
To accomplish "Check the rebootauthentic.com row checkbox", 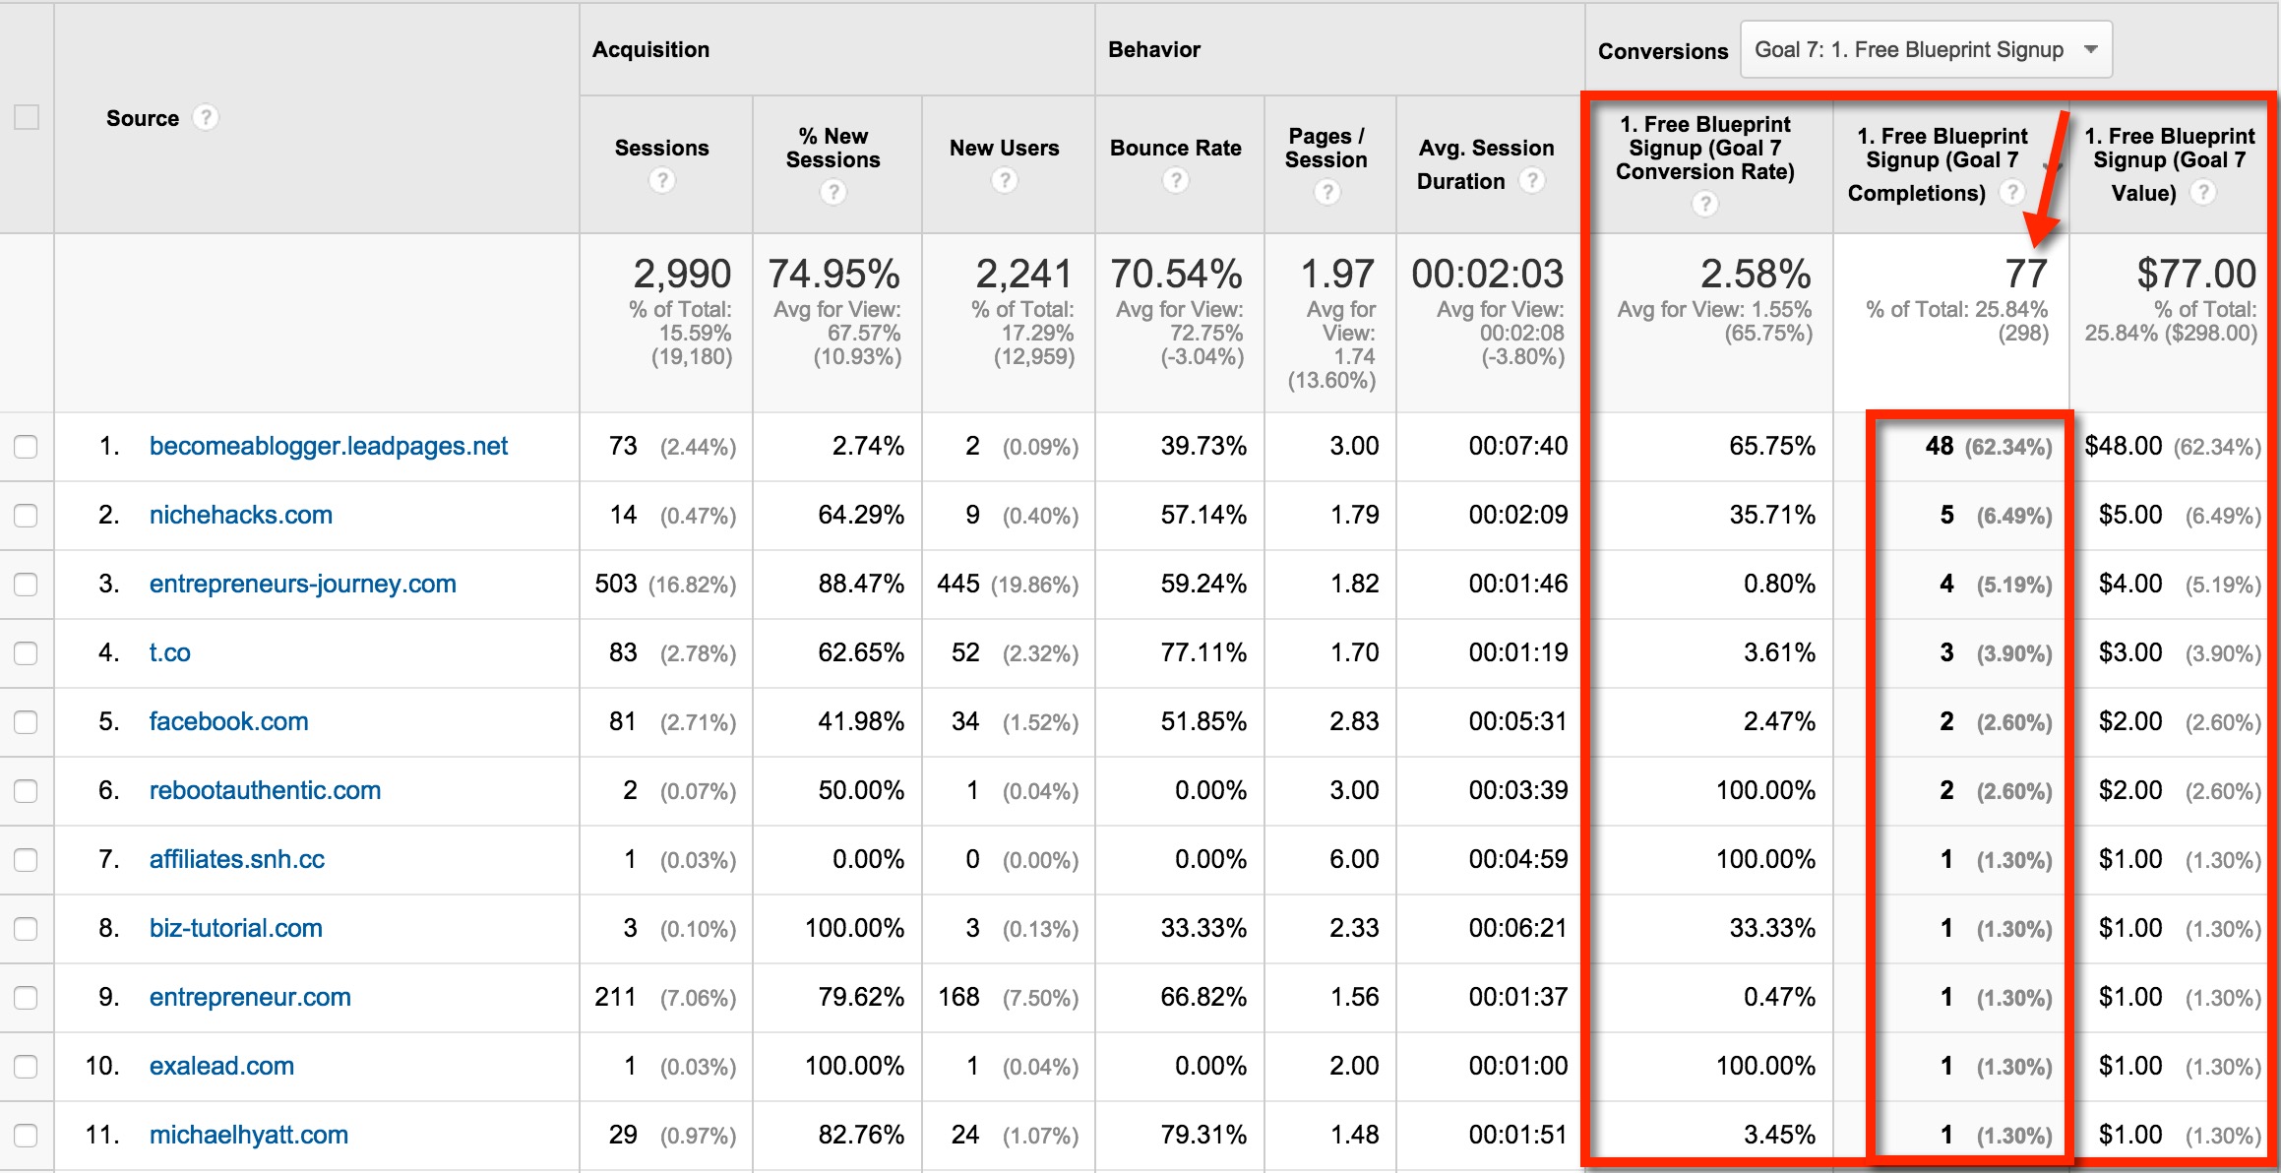I will coord(26,791).
